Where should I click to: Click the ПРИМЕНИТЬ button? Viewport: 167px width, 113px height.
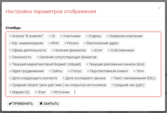point(21,104)
